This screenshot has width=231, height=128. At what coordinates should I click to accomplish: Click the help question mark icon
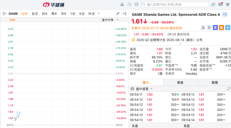point(132,89)
